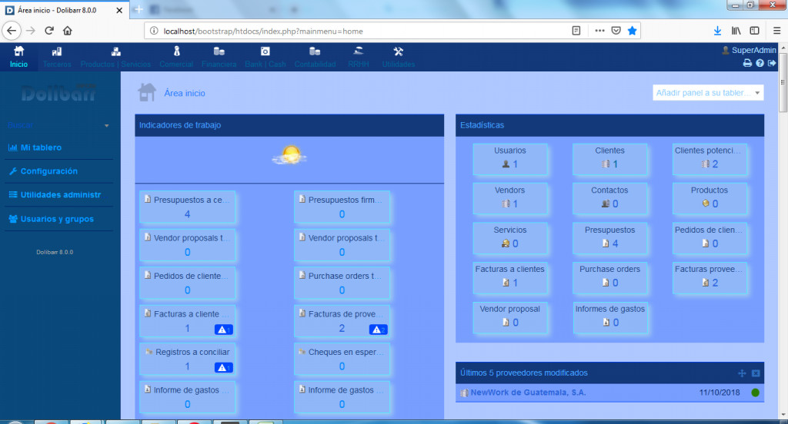Click Usuarios statistics user icon

[506, 164]
